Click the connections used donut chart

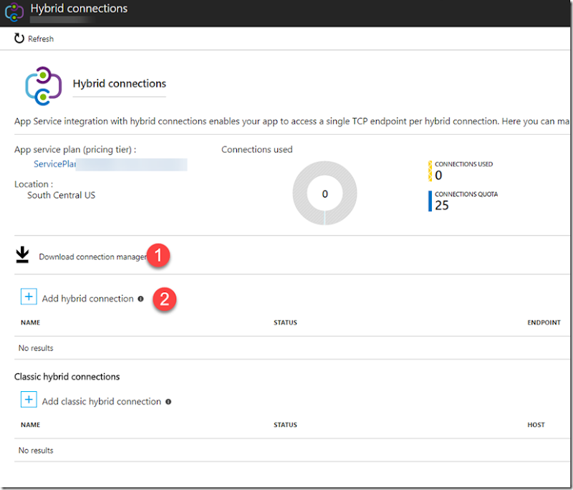tap(325, 193)
